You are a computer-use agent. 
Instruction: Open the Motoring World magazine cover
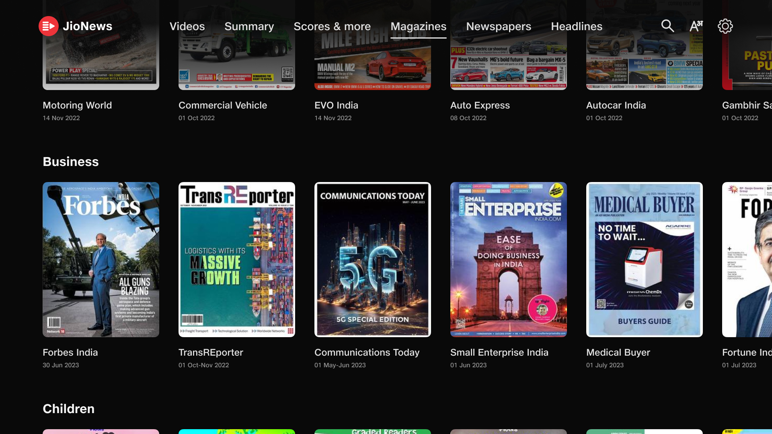[101, 45]
